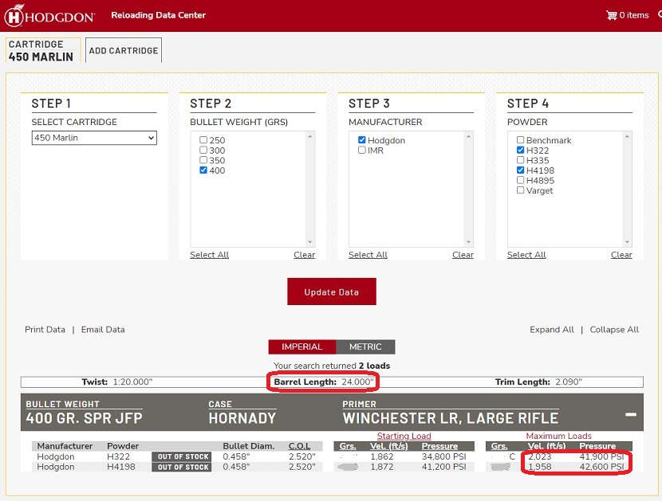The width and height of the screenshot is (662, 501).
Task: Click the manufacturer list scroll-up arrow
Action: tap(468, 136)
